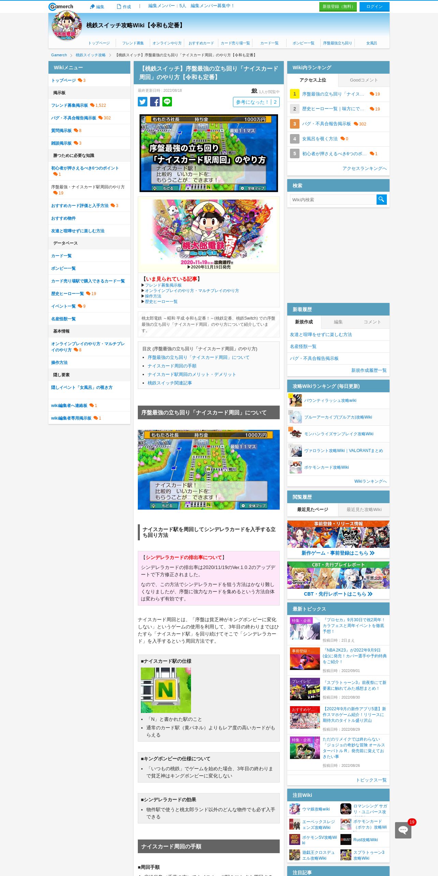Open 新規作成履歴一覧 link
The height and width of the screenshot is (876, 438).
point(369,370)
